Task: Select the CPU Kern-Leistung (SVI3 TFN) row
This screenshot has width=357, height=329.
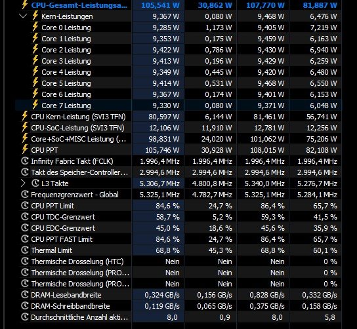Action: pos(178,117)
